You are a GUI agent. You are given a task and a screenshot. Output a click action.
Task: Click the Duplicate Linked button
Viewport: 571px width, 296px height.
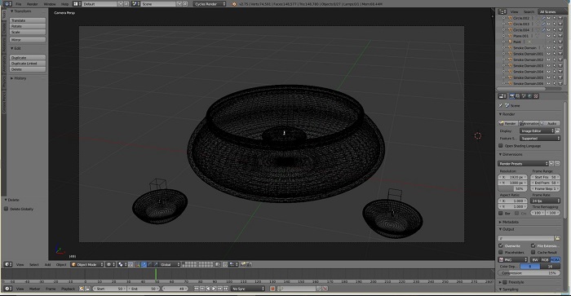tap(28, 64)
